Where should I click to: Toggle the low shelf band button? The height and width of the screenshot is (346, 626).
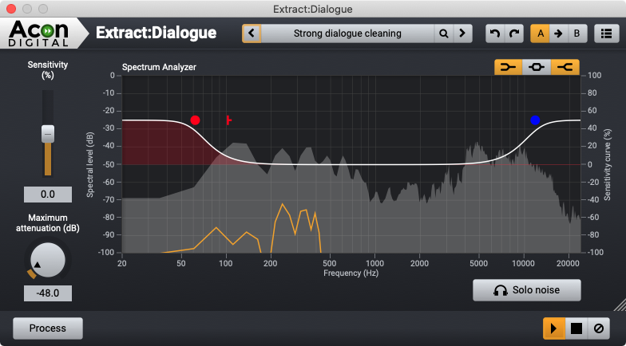[508, 67]
